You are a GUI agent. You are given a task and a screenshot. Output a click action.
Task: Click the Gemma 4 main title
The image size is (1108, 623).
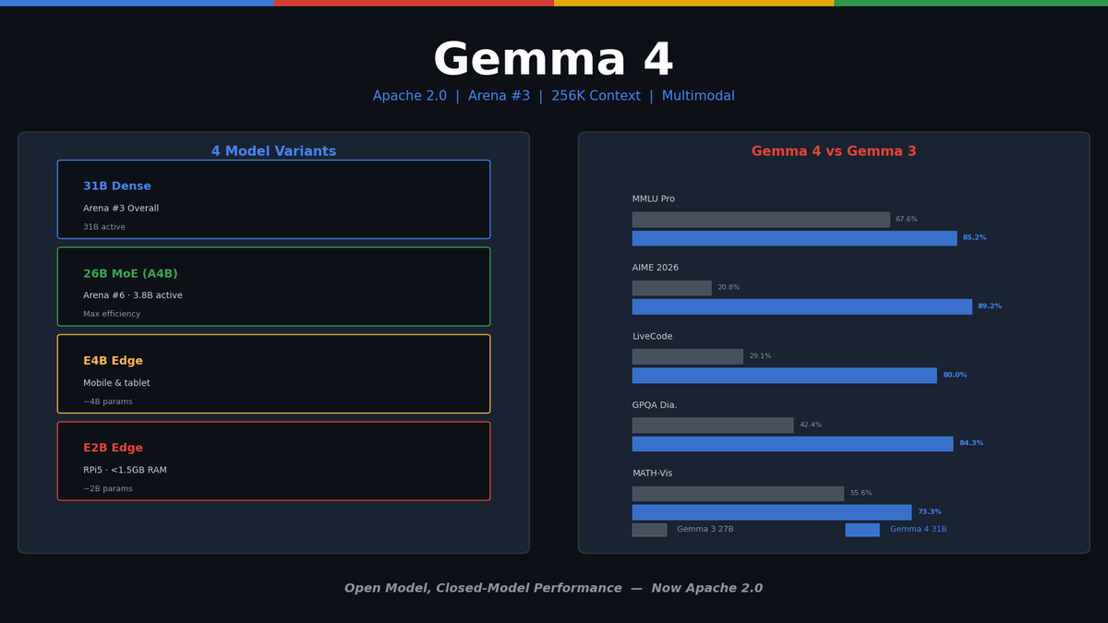point(554,58)
